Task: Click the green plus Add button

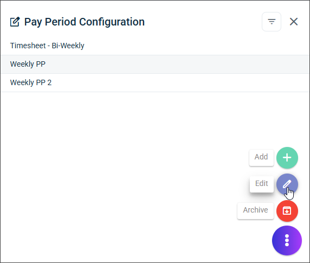Action: point(287,158)
